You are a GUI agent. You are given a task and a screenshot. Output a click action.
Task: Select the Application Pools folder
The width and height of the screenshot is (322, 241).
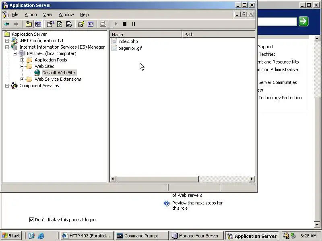[x=51, y=60]
